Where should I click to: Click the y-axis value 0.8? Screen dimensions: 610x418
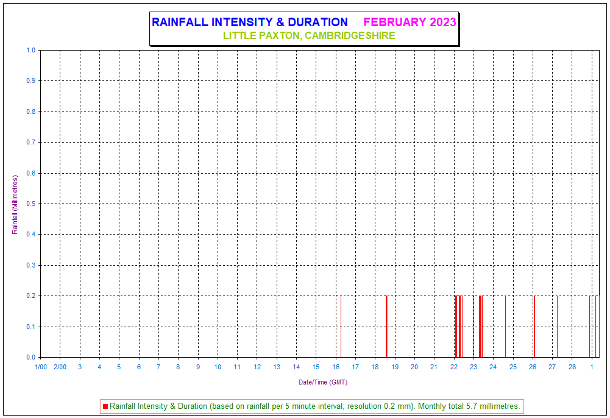coord(30,112)
